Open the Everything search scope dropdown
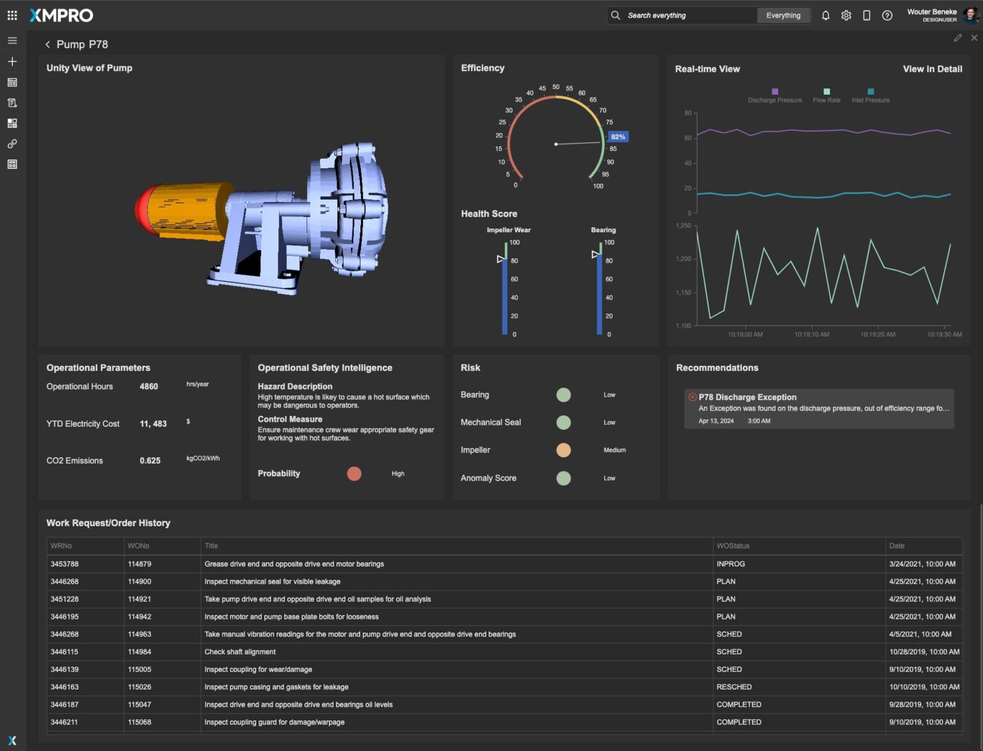983x751 pixels. tap(783, 15)
